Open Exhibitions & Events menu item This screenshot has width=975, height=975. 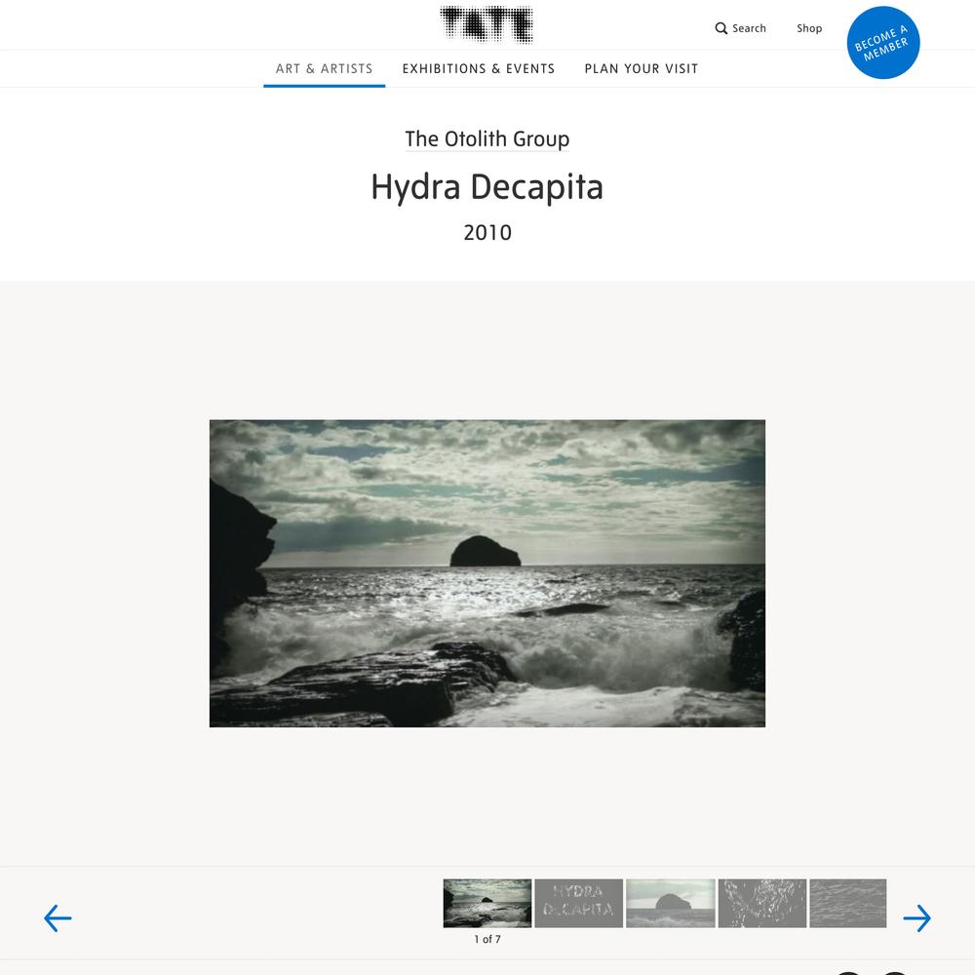478,68
